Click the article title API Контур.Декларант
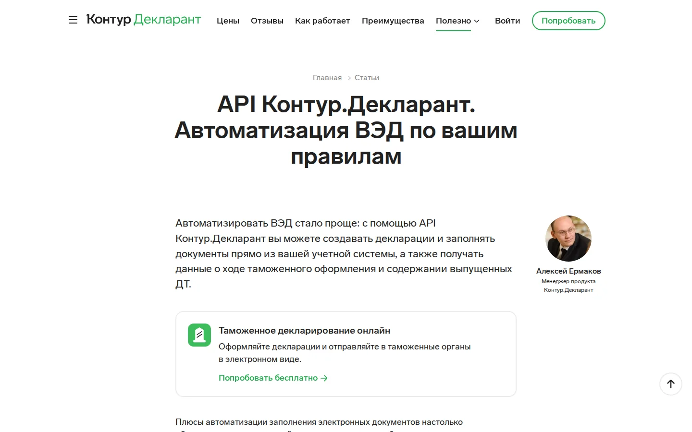The width and height of the screenshot is (692, 432). coord(346,130)
